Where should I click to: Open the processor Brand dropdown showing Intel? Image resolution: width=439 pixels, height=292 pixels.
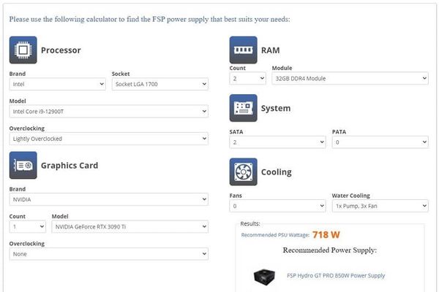[x=58, y=84]
